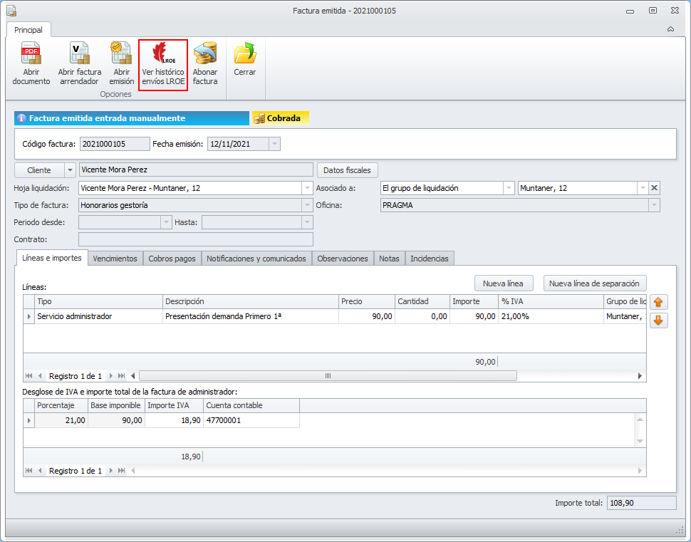
Task: Move line up with orange up arrow
Action: click(659, 302)
